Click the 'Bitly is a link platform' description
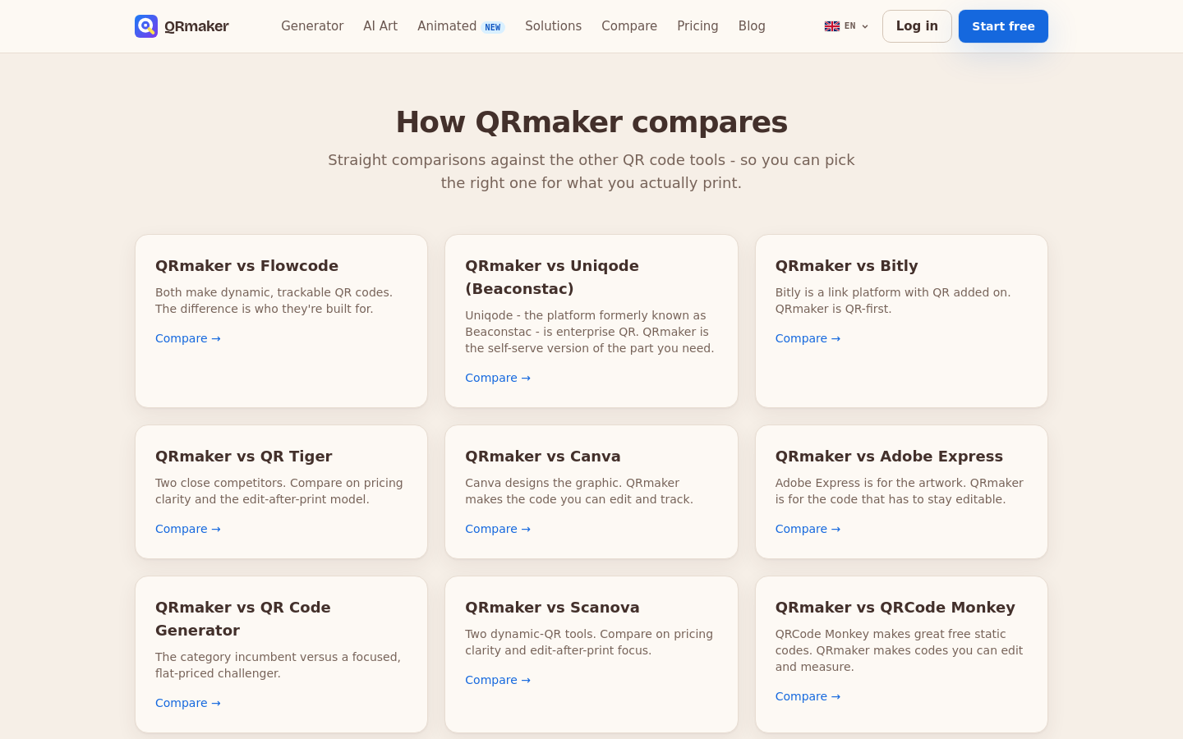Image resolution: width=1183 pixels, height=739 pixels. click(893, 301)
